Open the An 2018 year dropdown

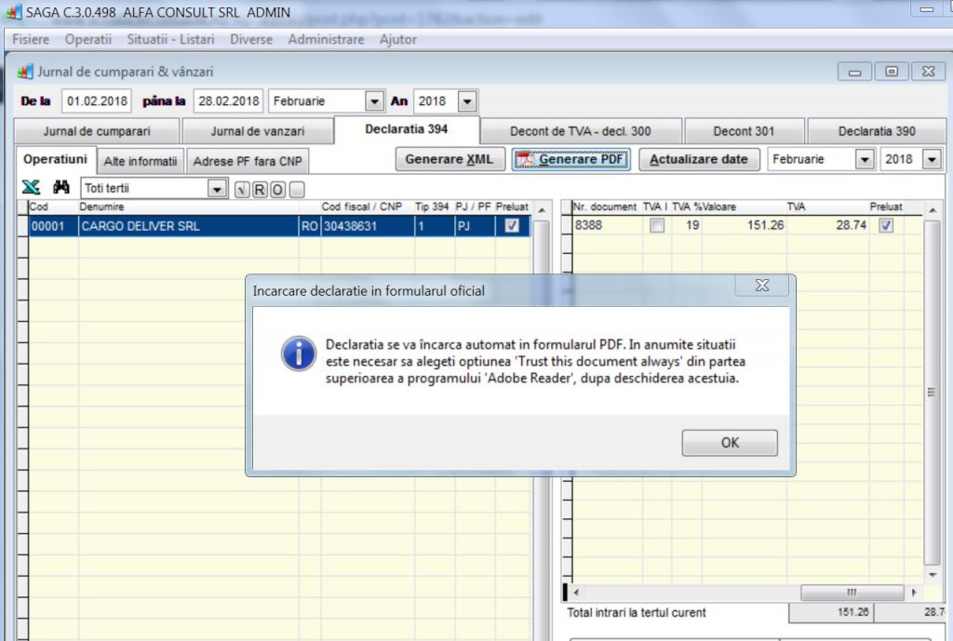coord(467,101)
